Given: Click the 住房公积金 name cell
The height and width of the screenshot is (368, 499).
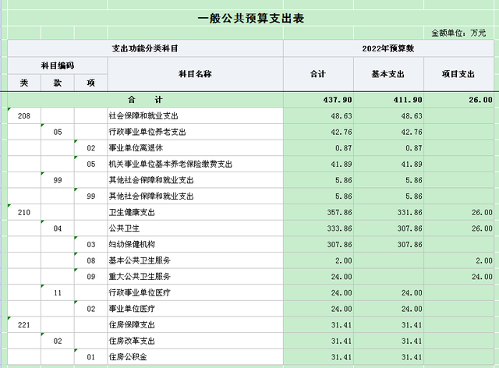Looking at the screenshot, I should (195, 357).
